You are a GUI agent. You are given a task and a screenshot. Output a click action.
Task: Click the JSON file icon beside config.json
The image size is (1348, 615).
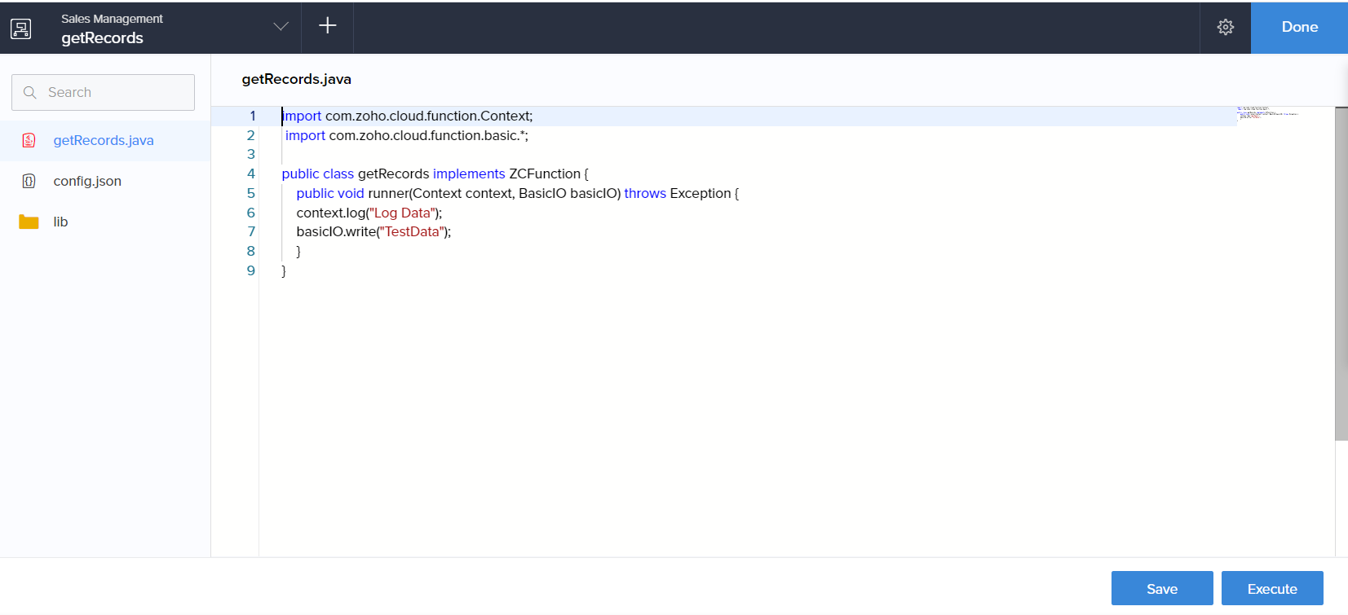pyautogui.click(x=29, y=181)
